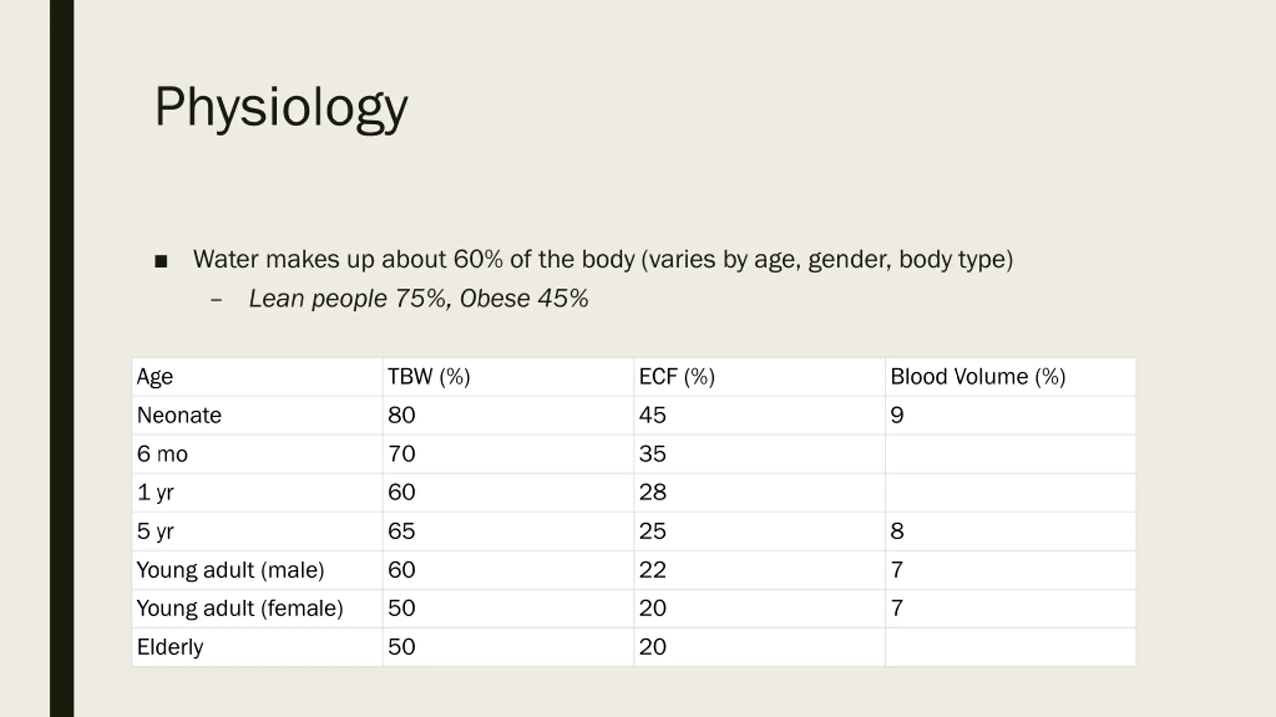This screenshot has height=717, width=1276.
Task: Select the square bullet marker before Water
Action: coord(161,261)
